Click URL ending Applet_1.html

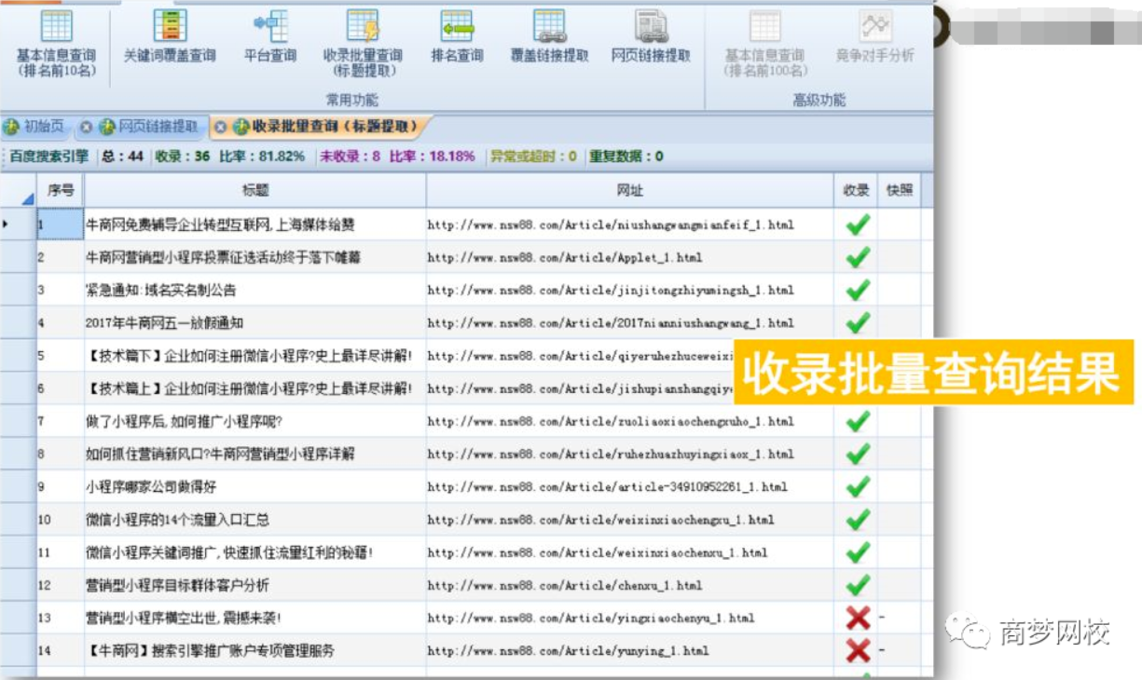pyautogui.click(x=565, y=258)
